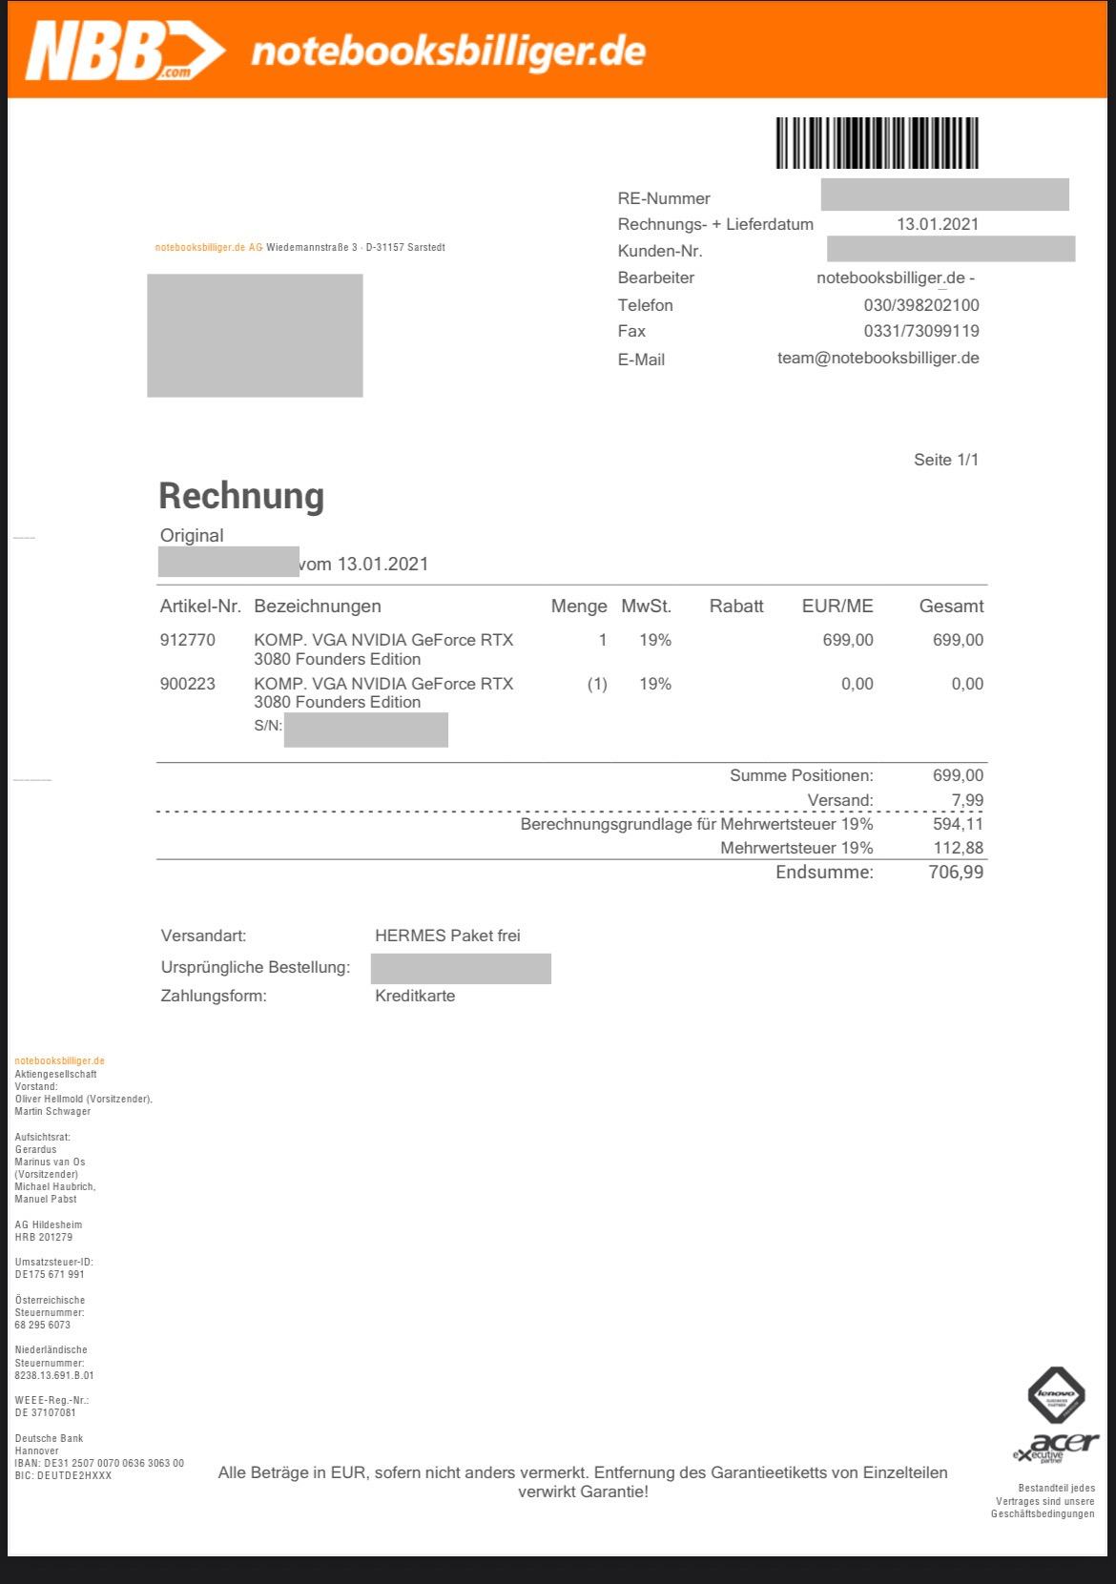Viewport: 1116px width, 1584px height.
Task: Click the fax number 0331/73099119
Action: (x=921, y=331)
